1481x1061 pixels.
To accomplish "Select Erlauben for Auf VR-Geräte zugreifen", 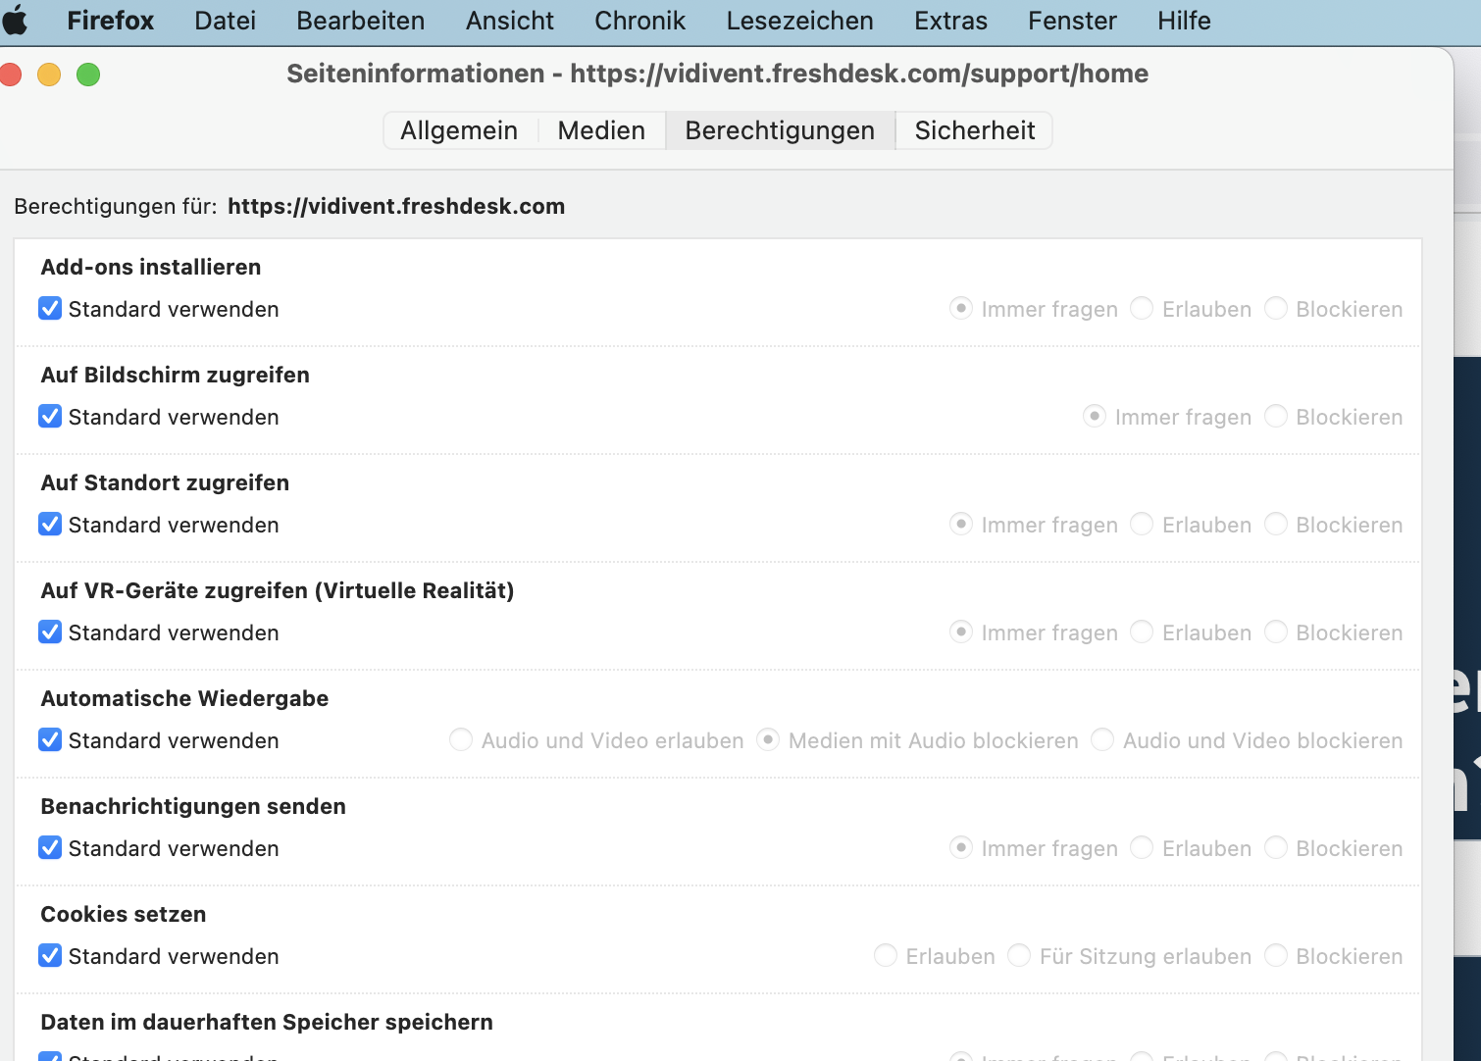I will [1142, 632].
